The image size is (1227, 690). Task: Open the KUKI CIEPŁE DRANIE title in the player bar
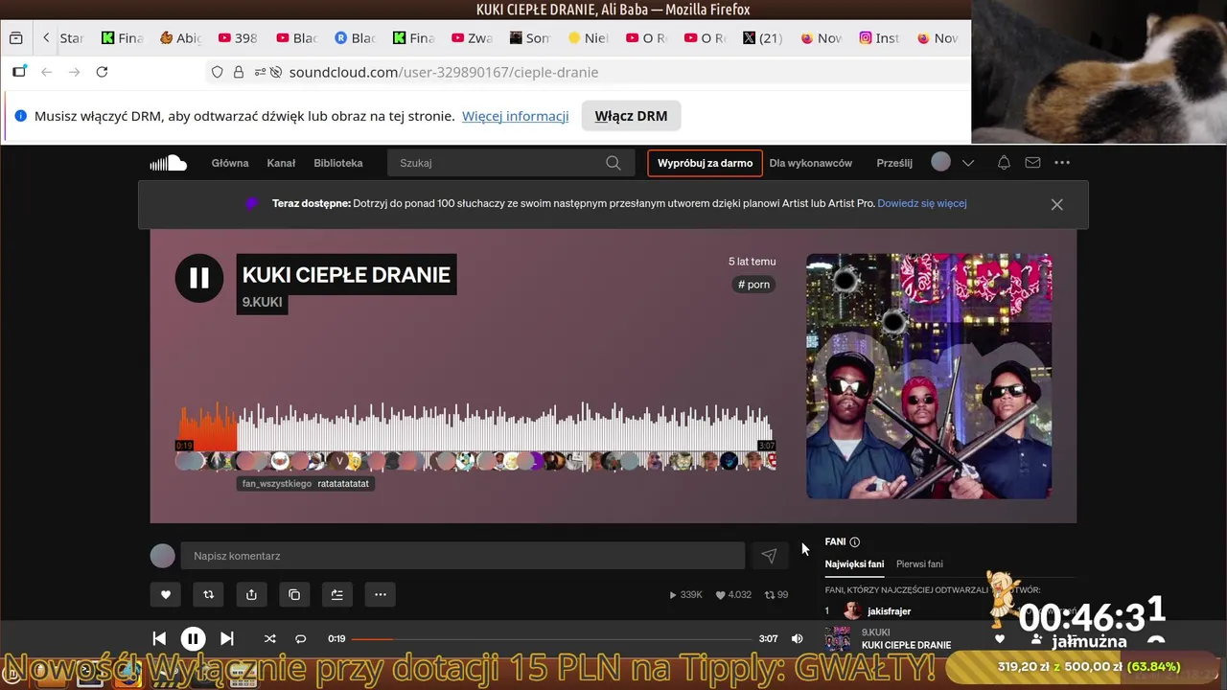coord(906,645)
